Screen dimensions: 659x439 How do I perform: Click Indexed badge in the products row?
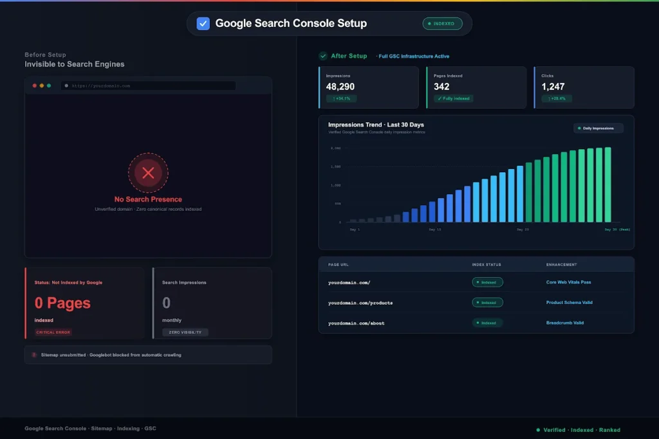click(488, 303)
